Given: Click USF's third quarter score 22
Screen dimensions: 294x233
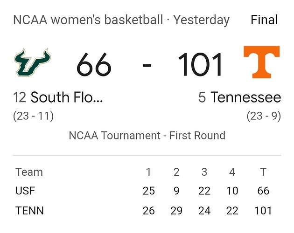Looking at the screenshot, I should 204,191.
